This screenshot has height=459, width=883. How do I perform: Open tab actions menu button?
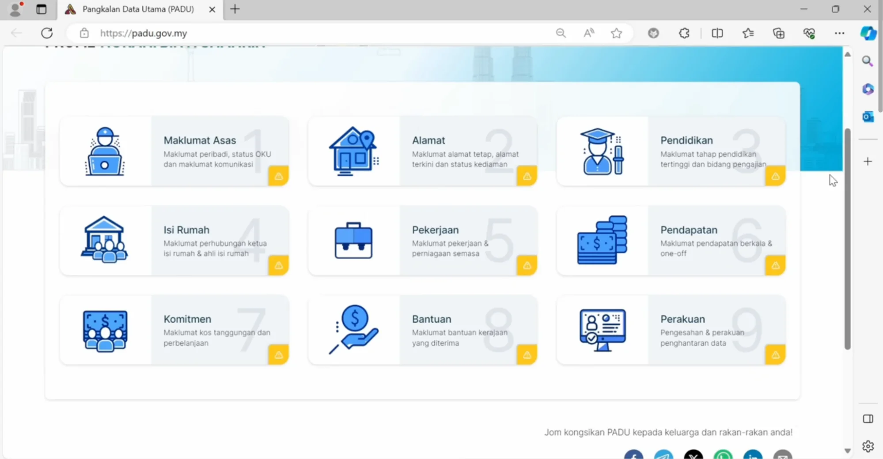(x=41, y=9)
